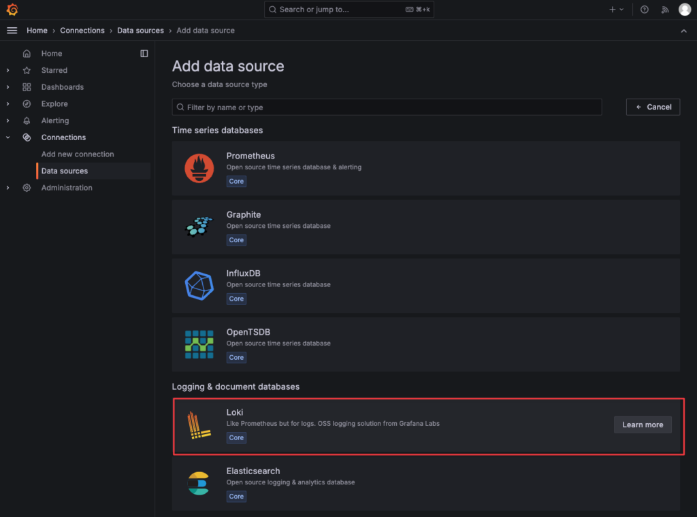Click the Administration gear icon

(x=27, y=188)
